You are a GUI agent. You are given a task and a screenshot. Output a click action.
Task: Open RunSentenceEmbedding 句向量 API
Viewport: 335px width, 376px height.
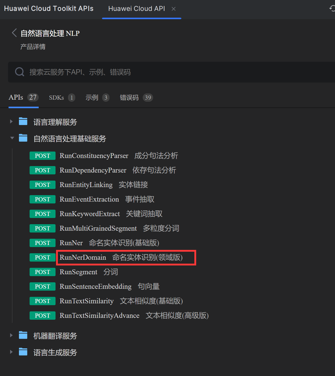click(x=110, y=286)
